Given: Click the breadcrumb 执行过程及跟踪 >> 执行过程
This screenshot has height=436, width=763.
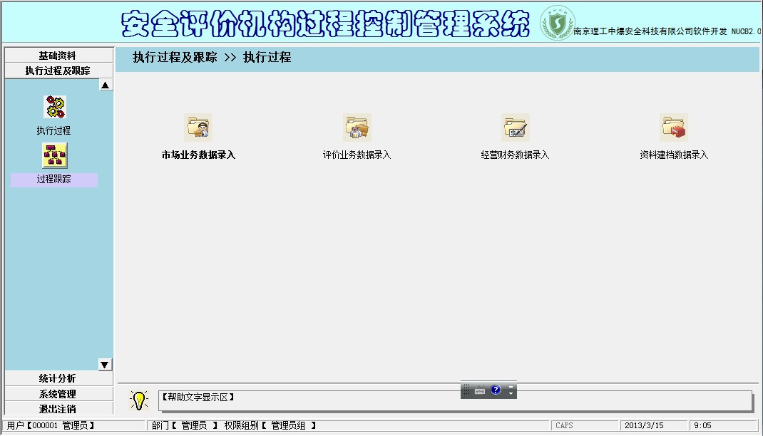Looking at the screenshot, I should (x=212, y=58).
